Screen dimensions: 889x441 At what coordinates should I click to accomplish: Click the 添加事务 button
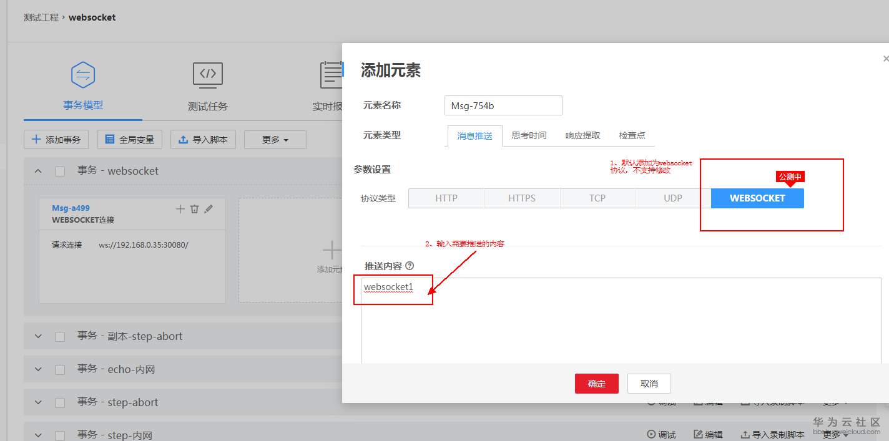pyautogui.click(x=56, y=140)
